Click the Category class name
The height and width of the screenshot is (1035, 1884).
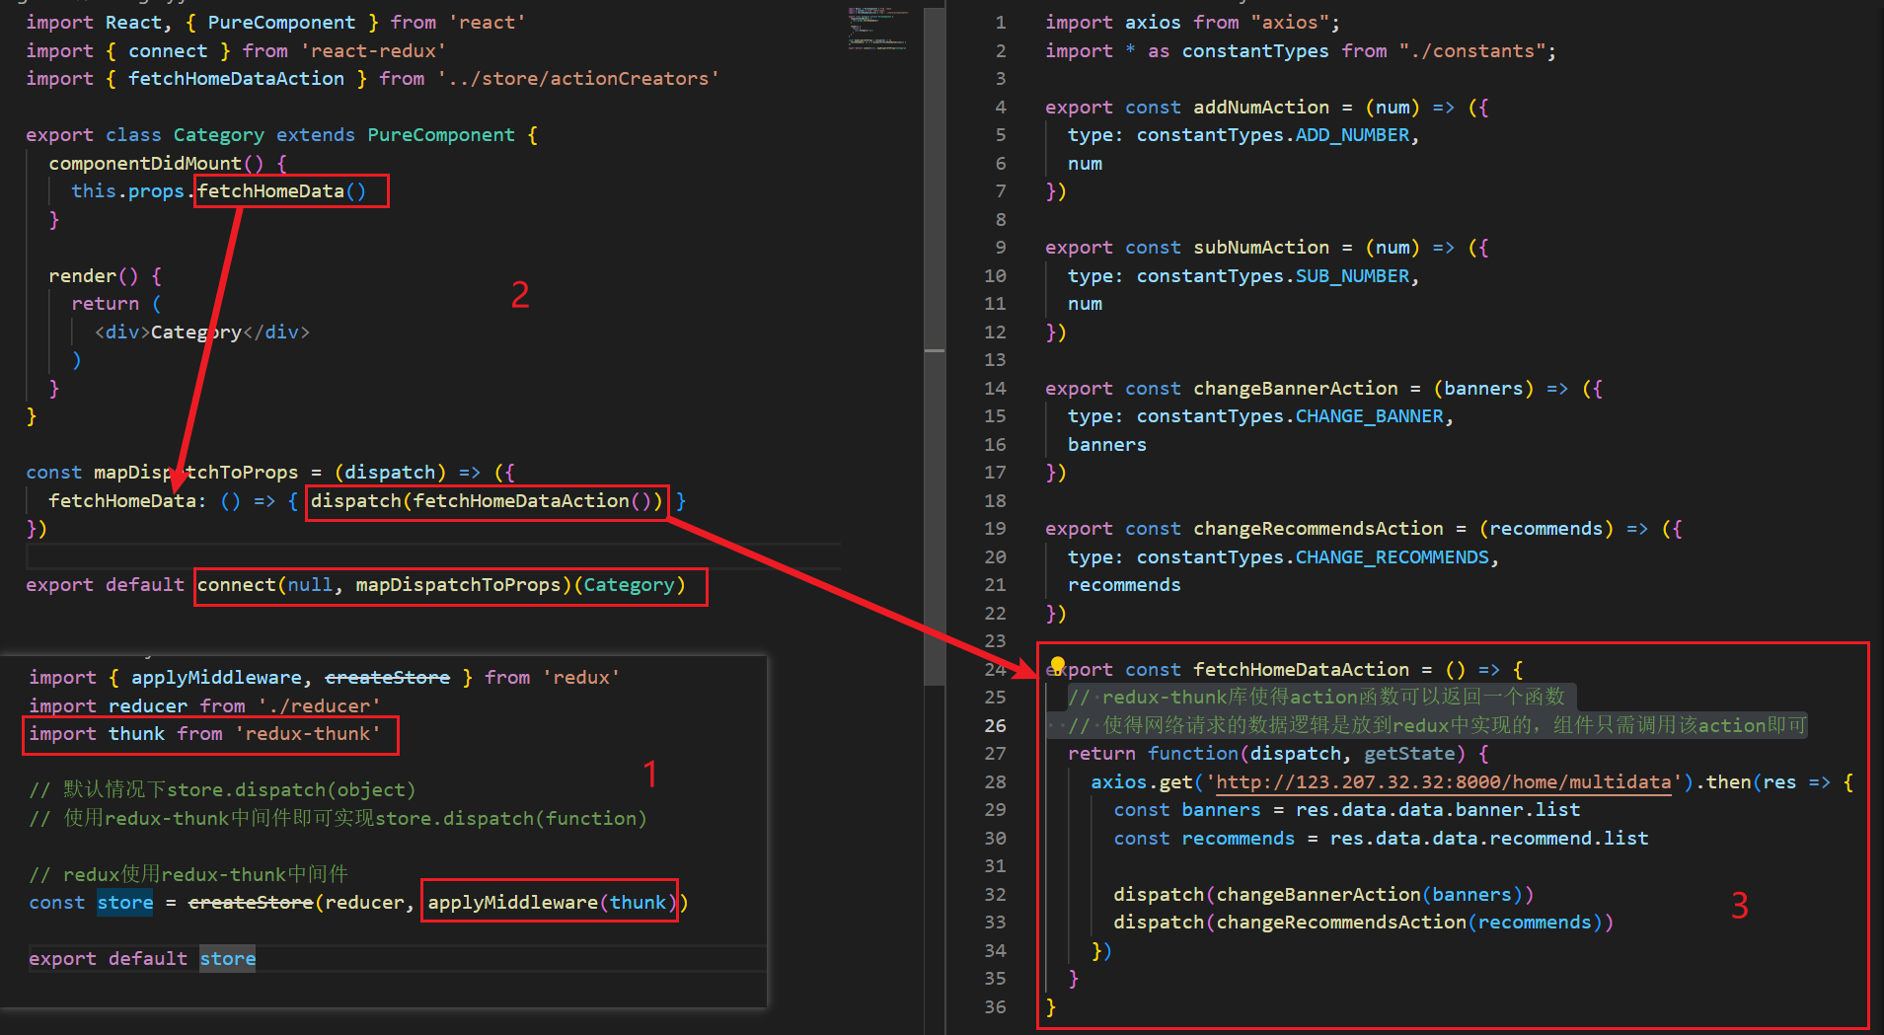pos(219,135)
